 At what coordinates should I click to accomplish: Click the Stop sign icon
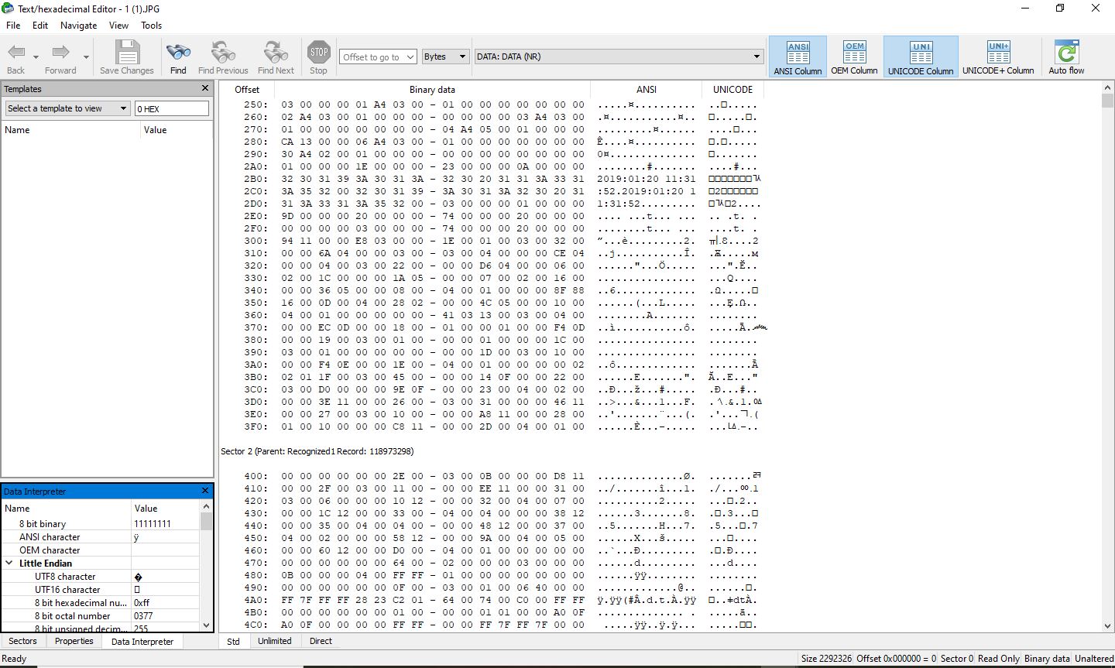[318, 53]
